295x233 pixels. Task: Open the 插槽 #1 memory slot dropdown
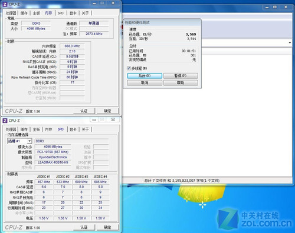coord(19,141)
